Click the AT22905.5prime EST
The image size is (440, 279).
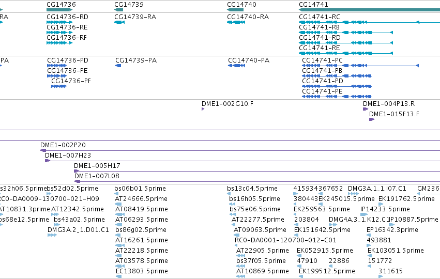pyautogui.click(x=241, y=256)
